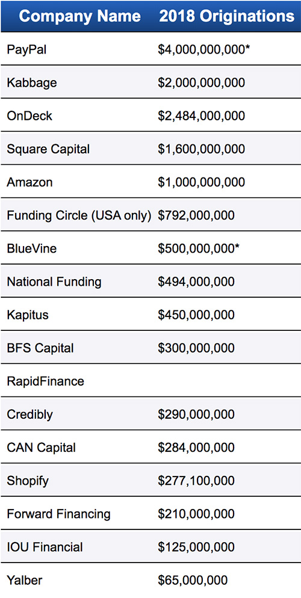The image size is (301, 598).
Task: Select OnDeck's $2,484,000,000 amount
Action: pos(202,116)
